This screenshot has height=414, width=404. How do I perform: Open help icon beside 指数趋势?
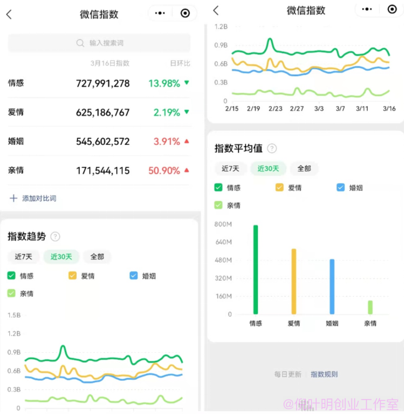(55, 236)
